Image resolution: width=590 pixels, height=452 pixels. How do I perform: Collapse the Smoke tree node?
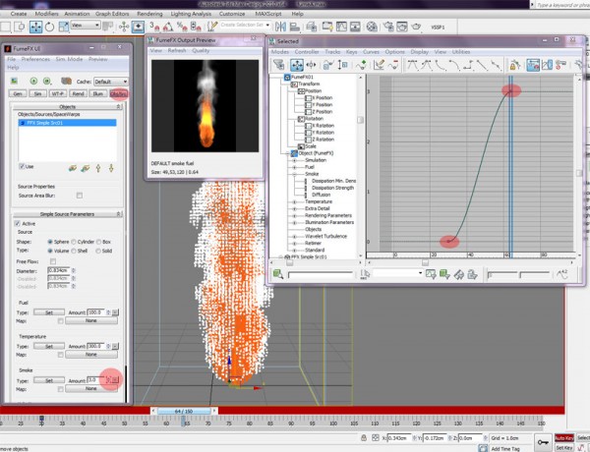[x=295, y=174]
